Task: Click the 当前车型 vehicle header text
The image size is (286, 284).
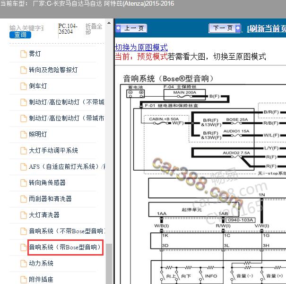Action: tap(87, 4)
